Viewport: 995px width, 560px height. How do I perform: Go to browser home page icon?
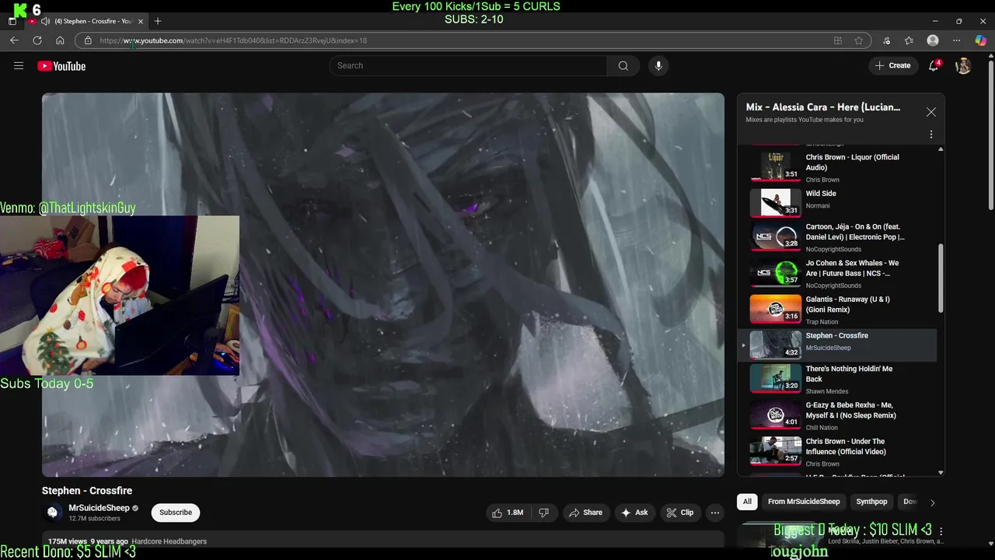click(x=60, y=40)
